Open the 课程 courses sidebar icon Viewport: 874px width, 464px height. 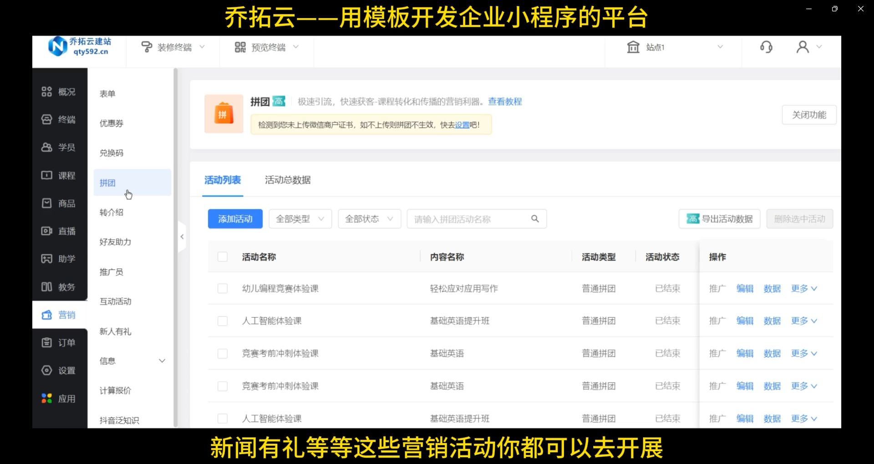[x=46, y=175]
